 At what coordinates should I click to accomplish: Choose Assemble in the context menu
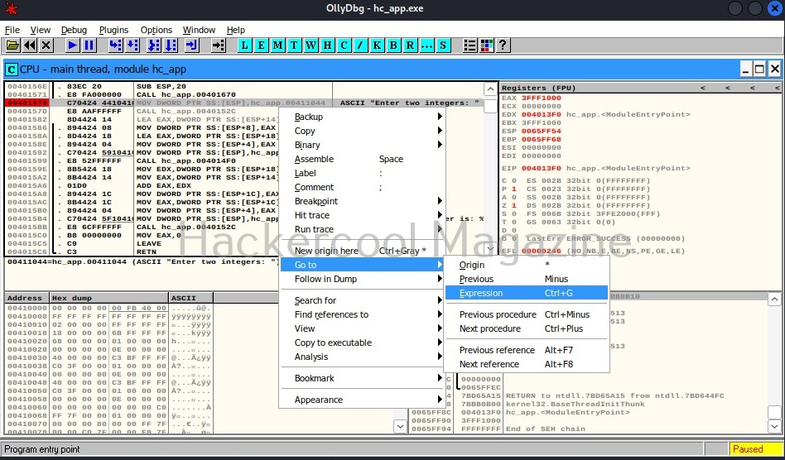coord(362,159)
